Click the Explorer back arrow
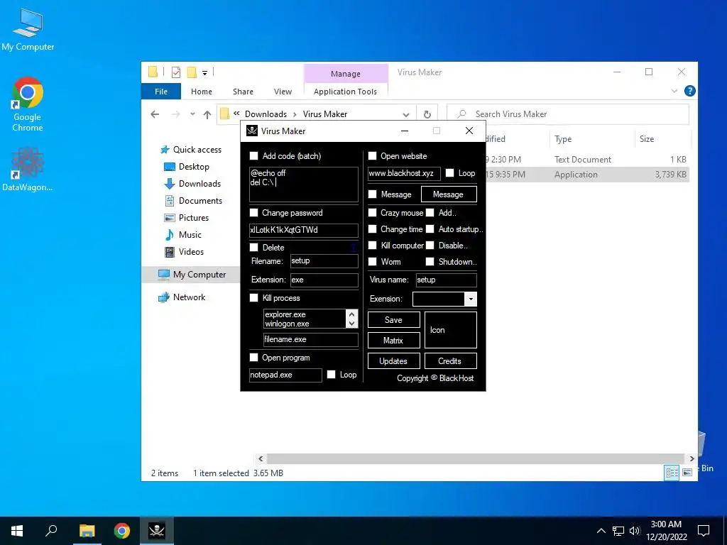This screenshot has width=727, height=545. point(155,114)
